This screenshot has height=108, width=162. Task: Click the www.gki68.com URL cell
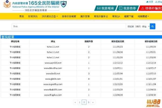[x=53, y=79]
